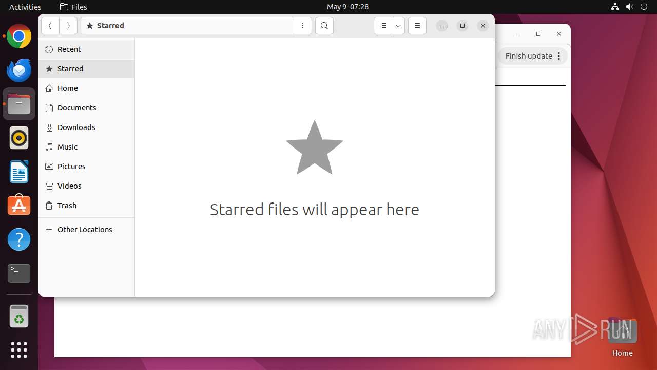
Task: Close the background browser window
Action: 559,34
